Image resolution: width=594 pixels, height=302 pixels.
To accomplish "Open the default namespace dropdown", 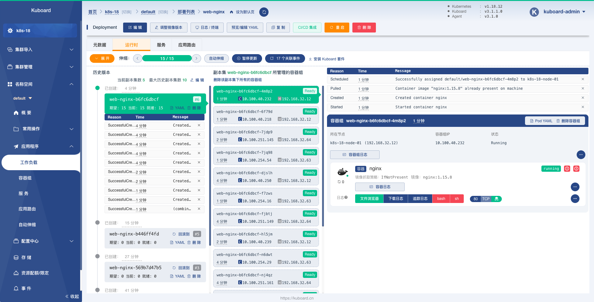I will pos(23,98).
